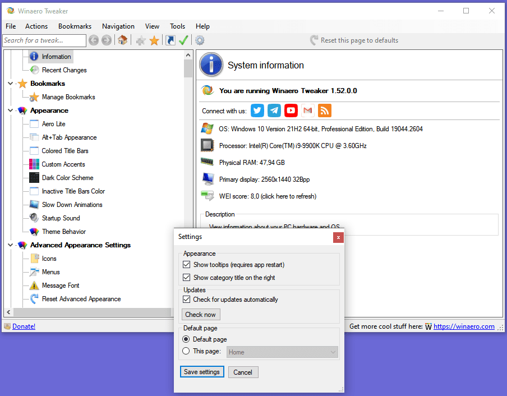Click the create shortcut arrow icon in the toolbar
The image size is (507, 396).
click(x=170, y=40)
